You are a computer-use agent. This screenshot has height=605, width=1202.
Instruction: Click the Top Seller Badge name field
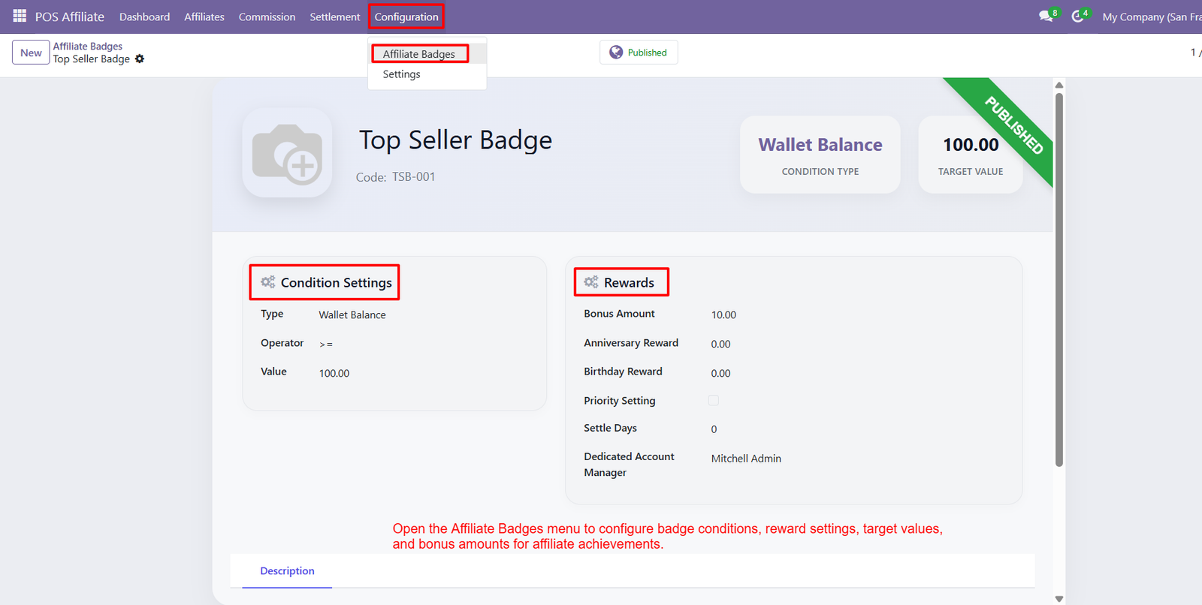pyautogui.click(x=455, y=140)
